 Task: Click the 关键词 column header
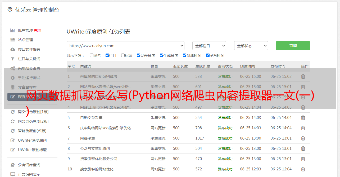[x=86, y=66]
